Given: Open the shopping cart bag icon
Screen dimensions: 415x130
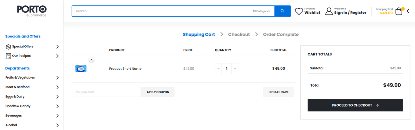Looking at the screenshot, I should tap(399, 11).
